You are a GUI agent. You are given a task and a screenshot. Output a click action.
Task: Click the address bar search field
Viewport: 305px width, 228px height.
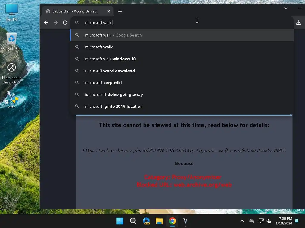pos(182,23)
